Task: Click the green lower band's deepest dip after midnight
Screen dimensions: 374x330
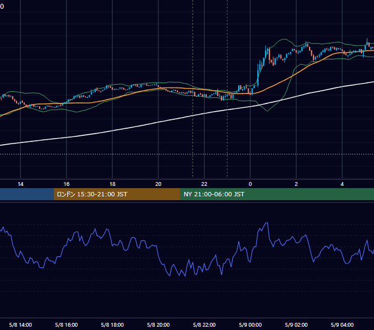Action: [267, 111]
